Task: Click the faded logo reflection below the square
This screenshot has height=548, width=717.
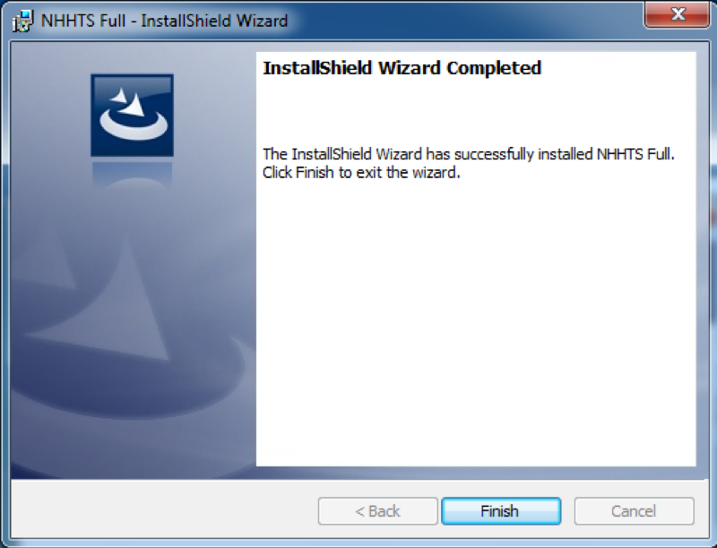Action: pos(132,175)
